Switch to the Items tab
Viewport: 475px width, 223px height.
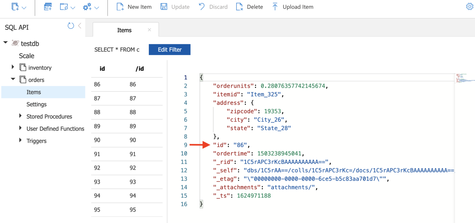(x=124, y=30)
